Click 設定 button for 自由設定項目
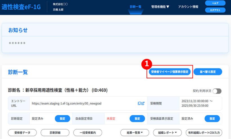 137,119
